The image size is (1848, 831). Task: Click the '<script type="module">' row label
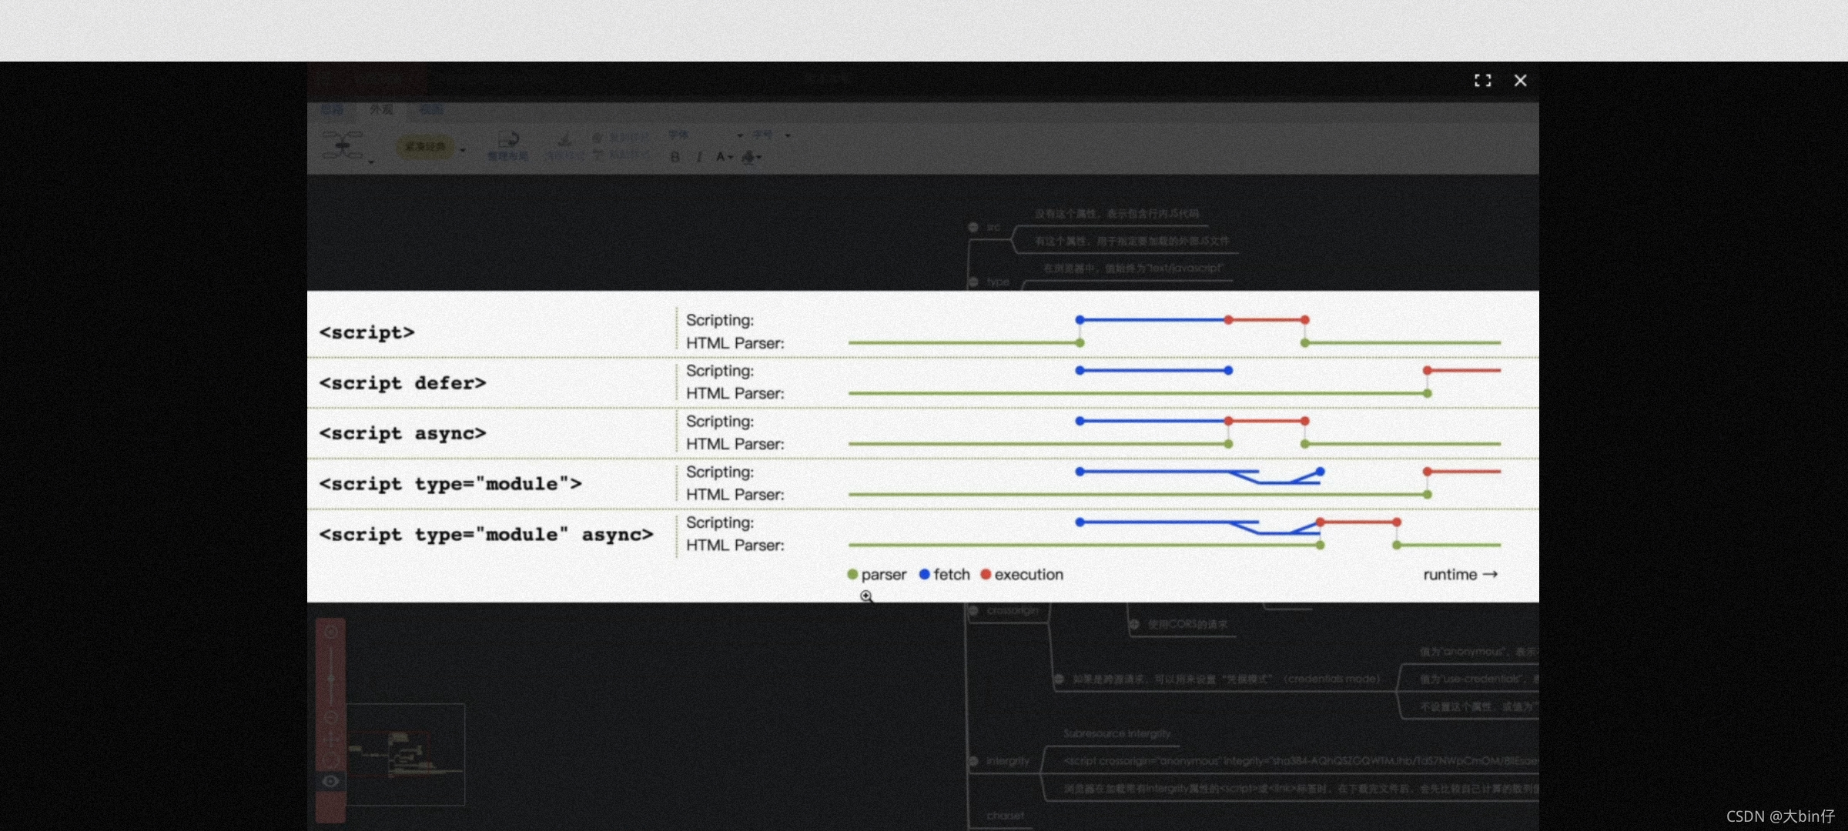click(450, 484)
